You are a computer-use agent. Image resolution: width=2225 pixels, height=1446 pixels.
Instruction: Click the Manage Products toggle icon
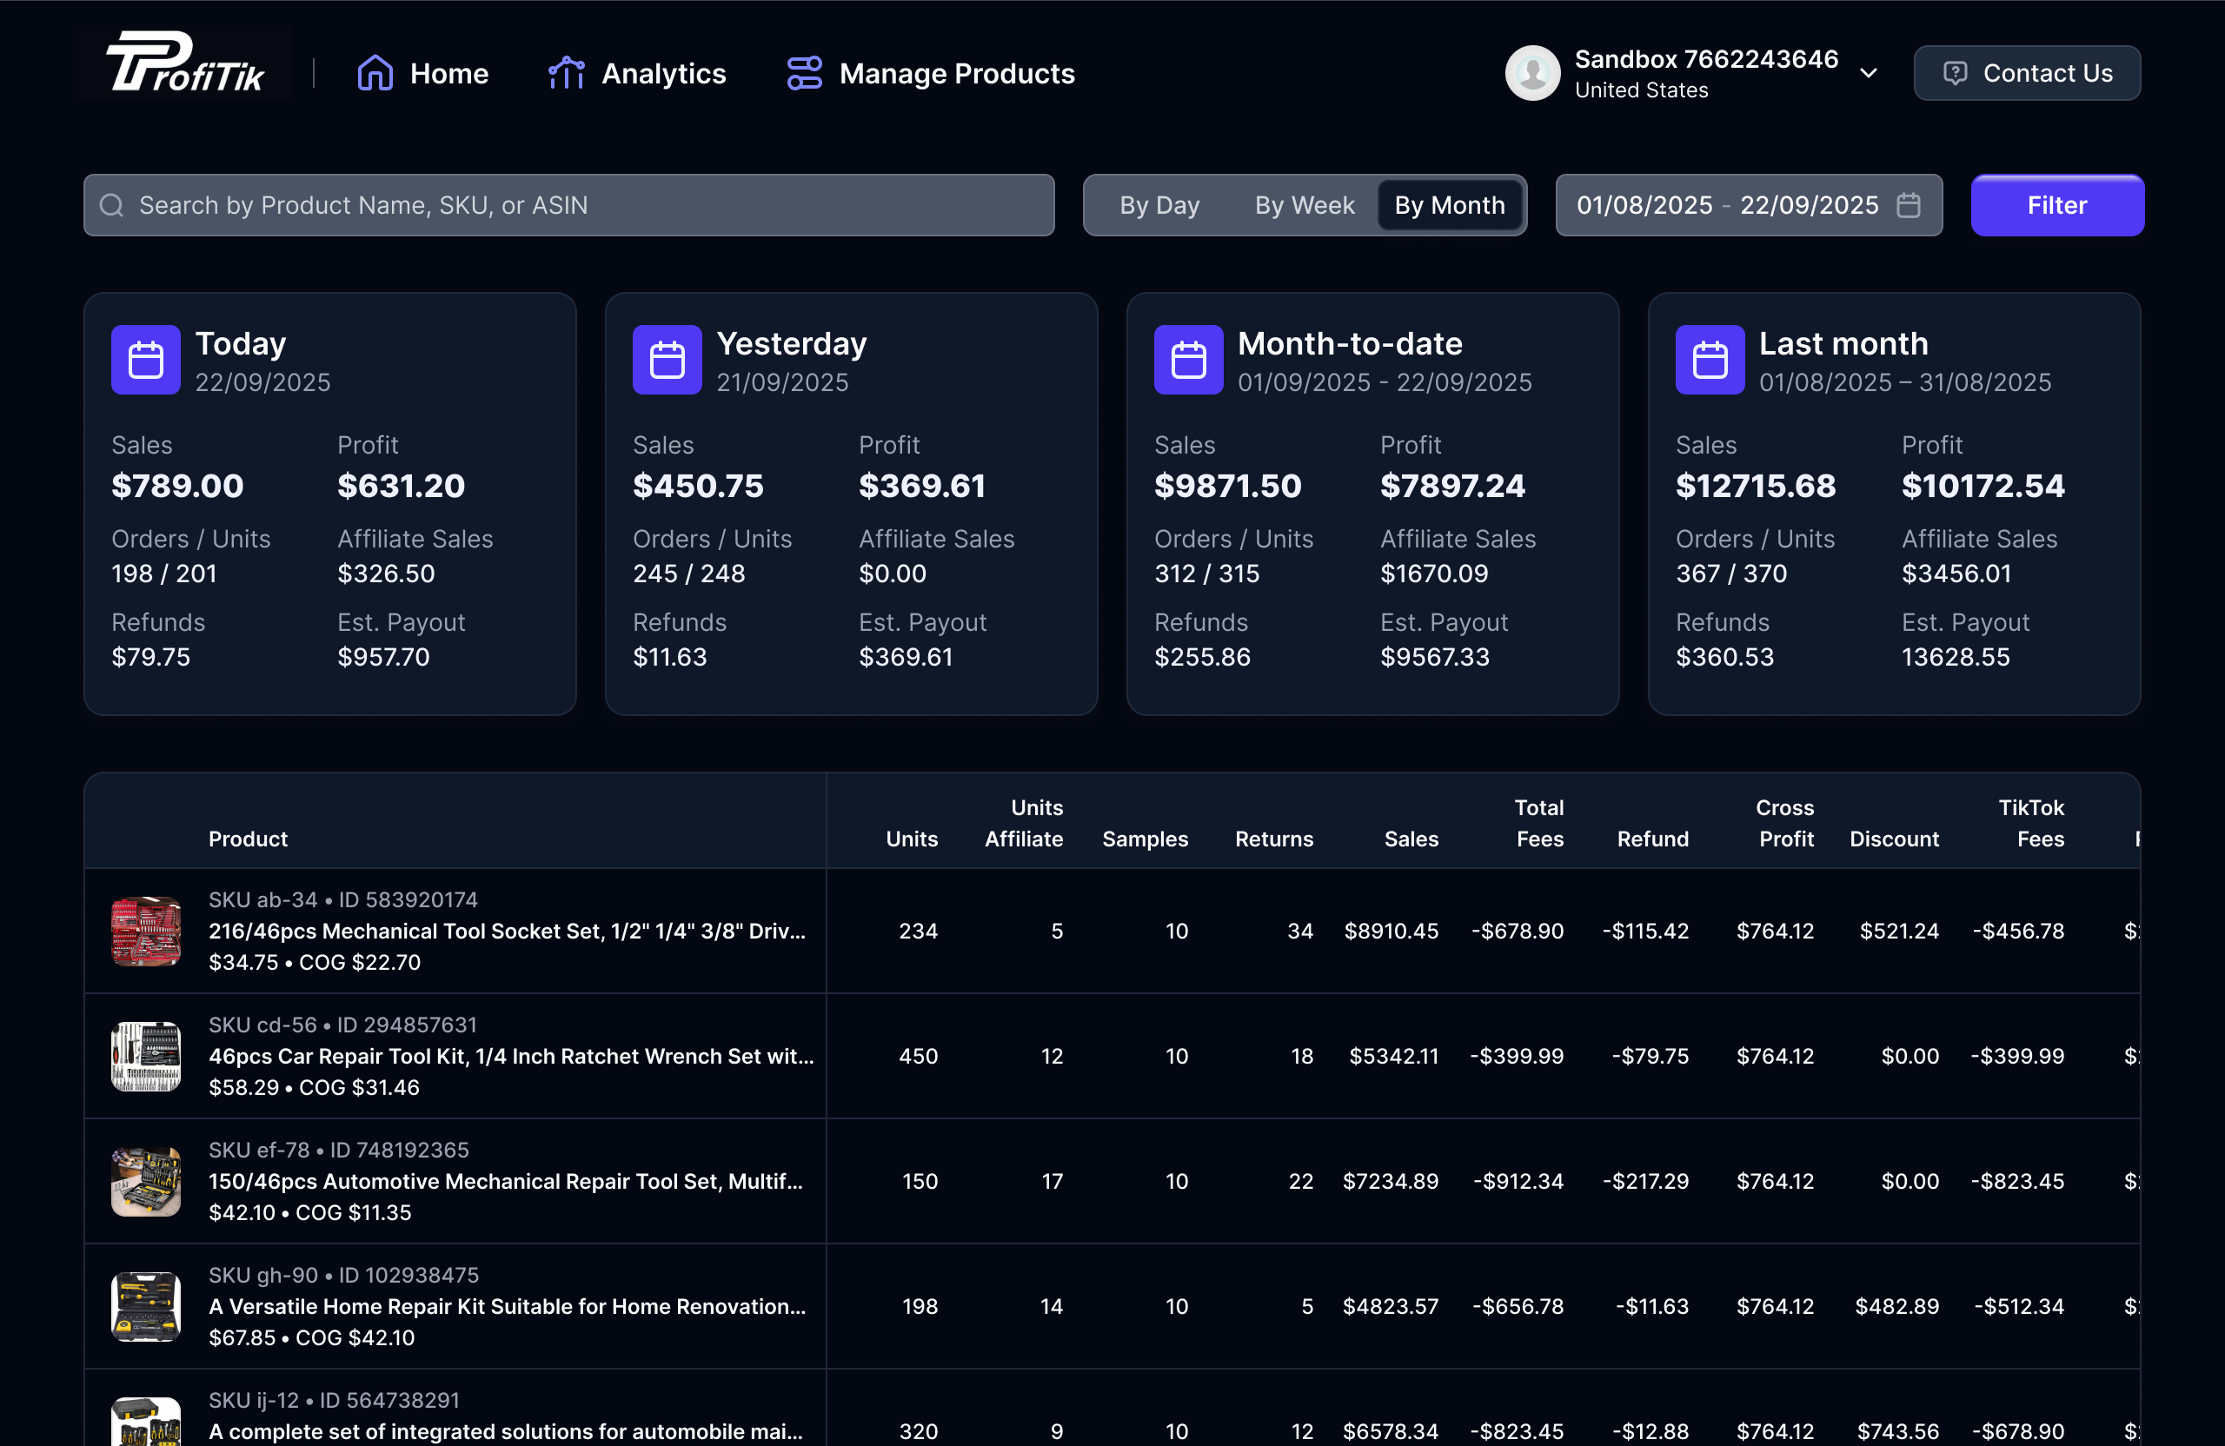pos(804,73)
